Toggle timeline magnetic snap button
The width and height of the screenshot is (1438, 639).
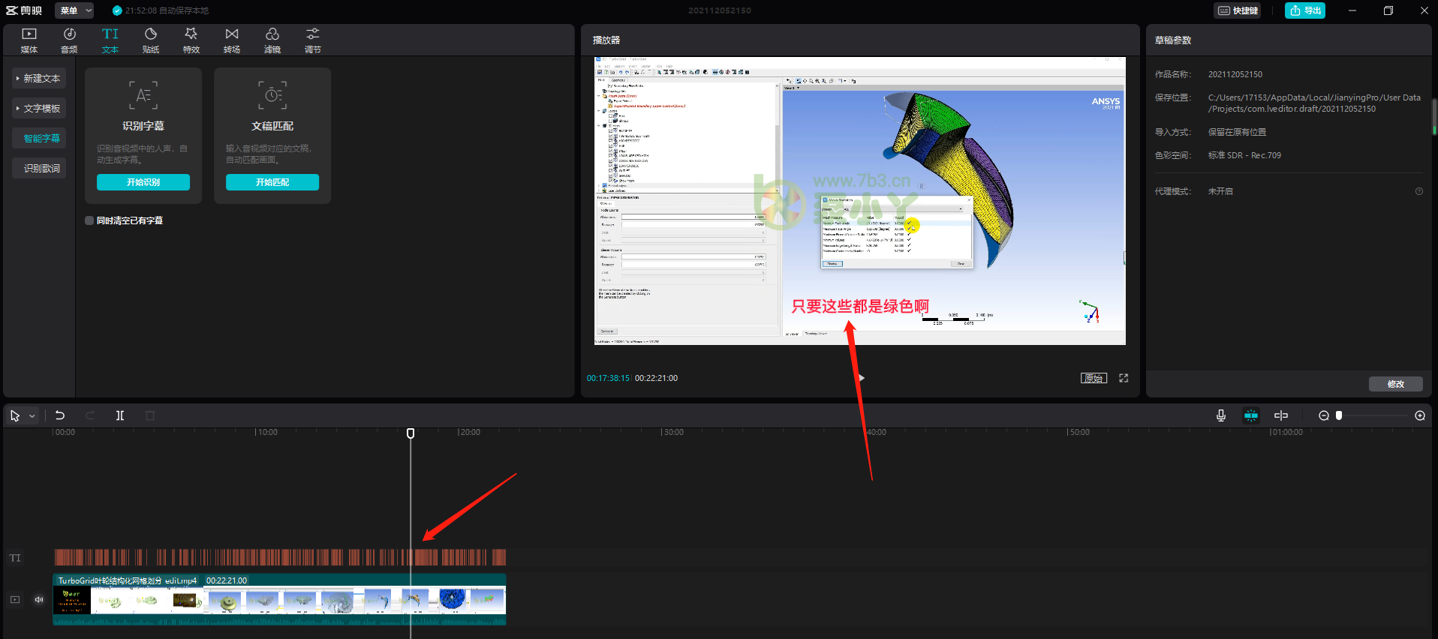pos(1251,415)
